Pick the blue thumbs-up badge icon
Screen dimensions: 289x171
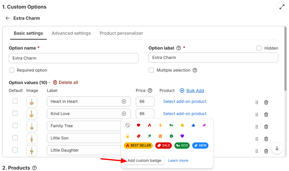tap(193, 125)
